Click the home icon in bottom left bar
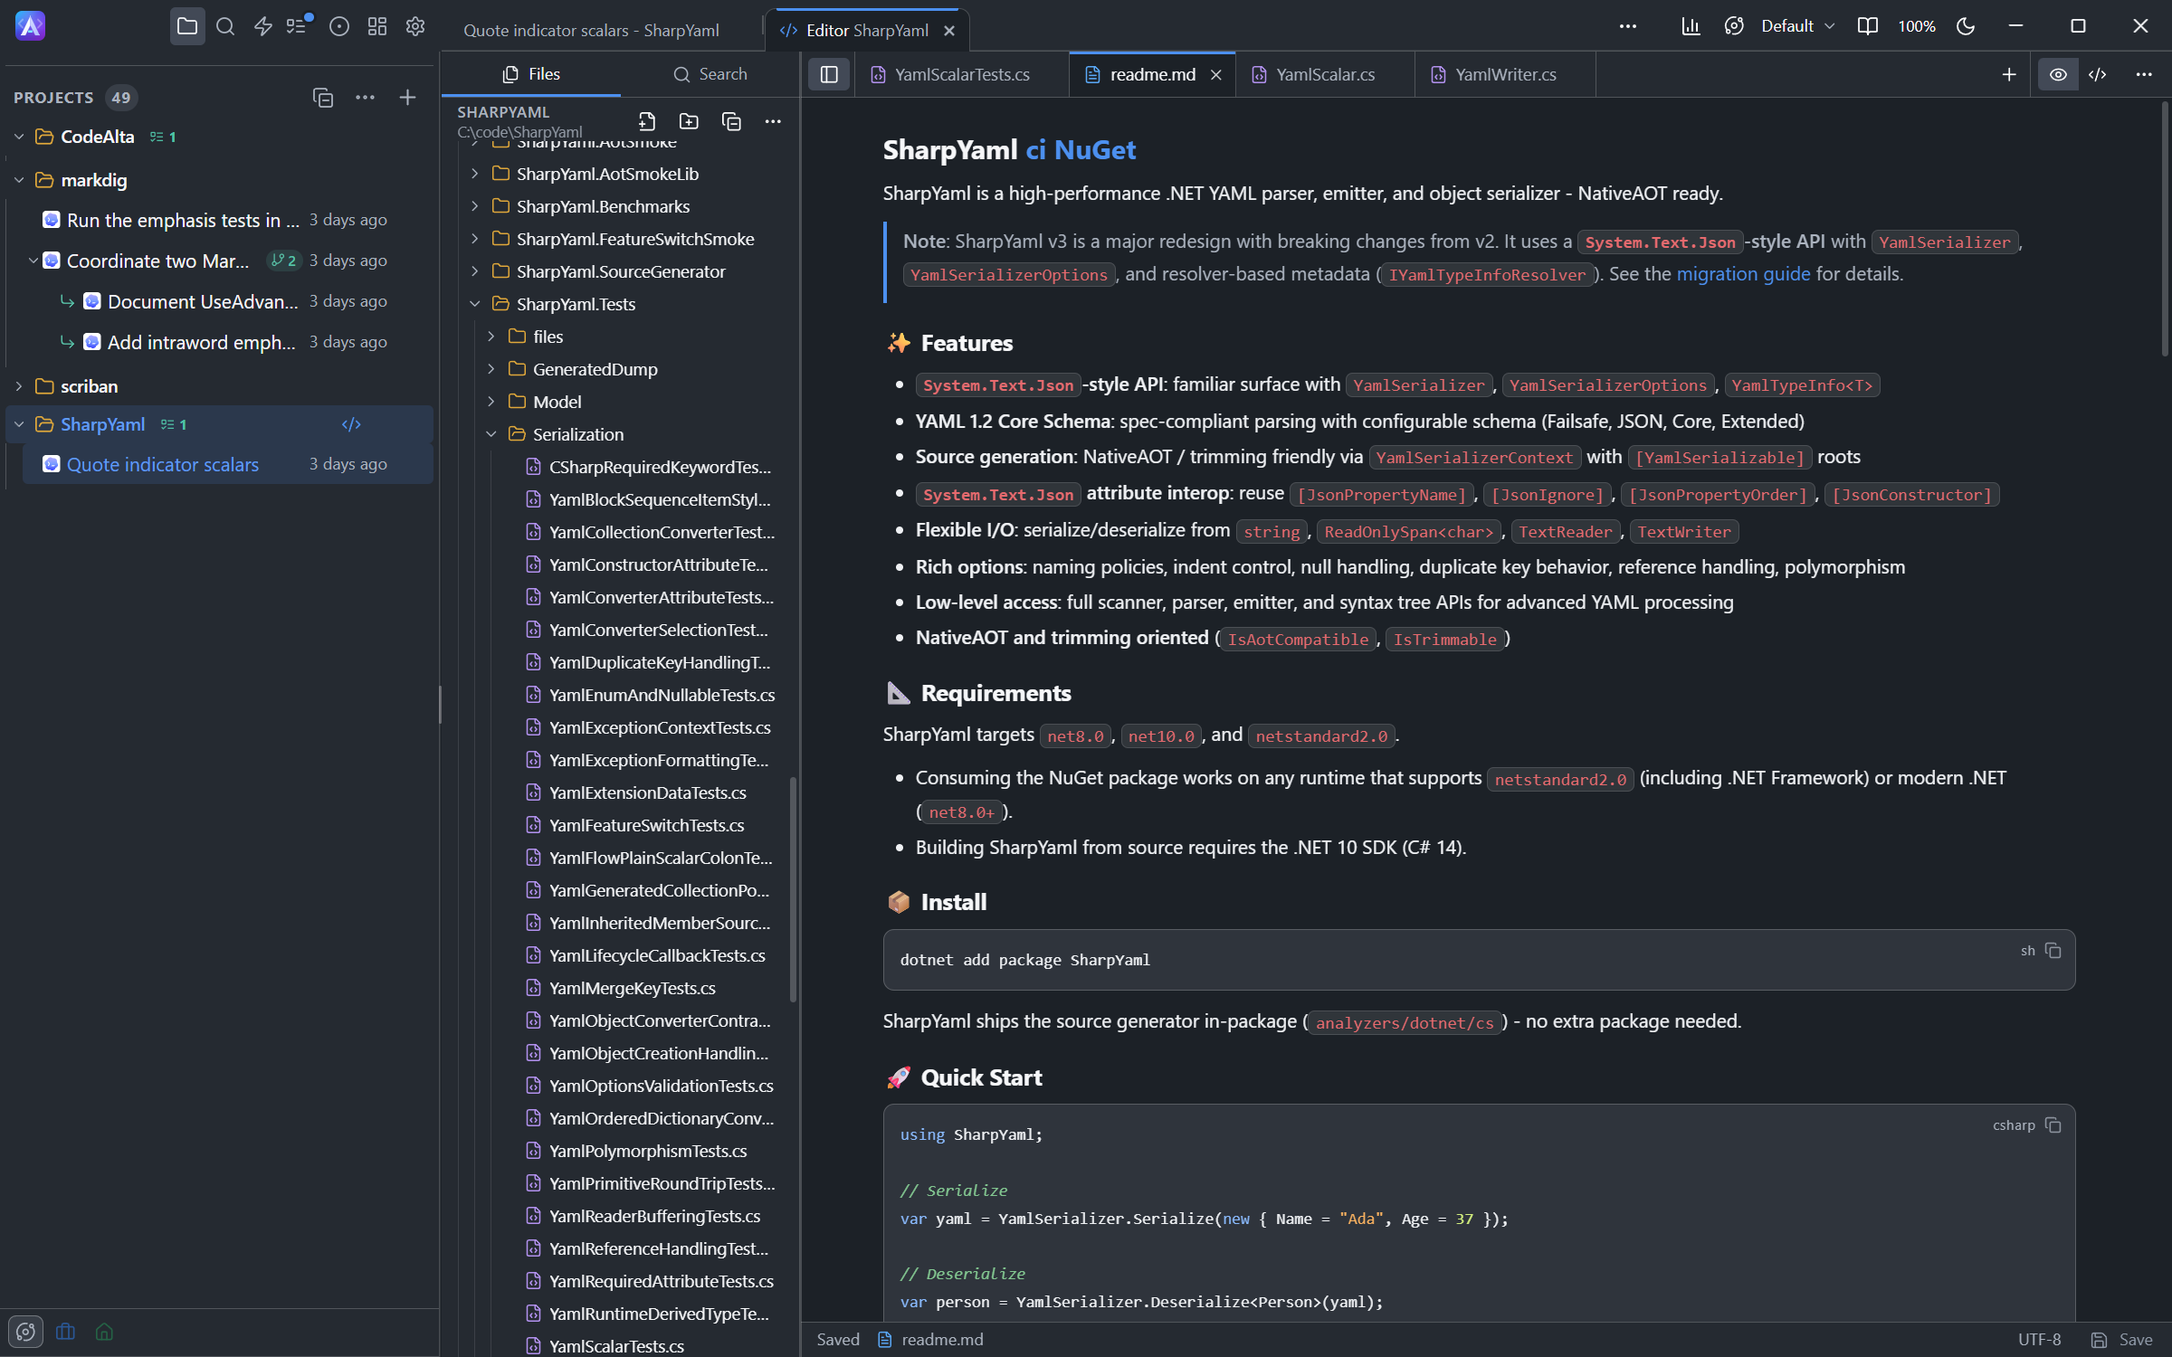The width and height of the screenshot is (2172, 1357). [x=104, y=1332]
